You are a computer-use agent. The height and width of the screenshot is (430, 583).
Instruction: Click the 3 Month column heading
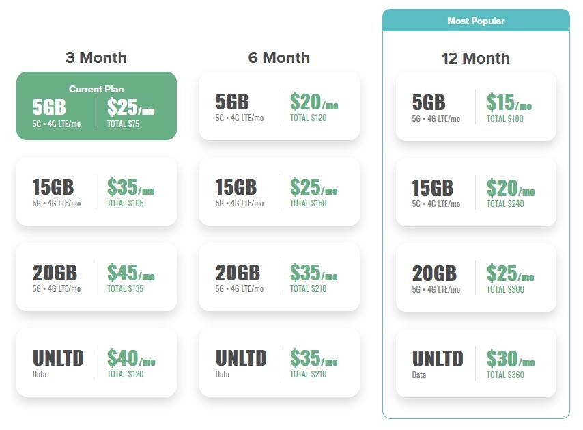[x=96, y=57]
